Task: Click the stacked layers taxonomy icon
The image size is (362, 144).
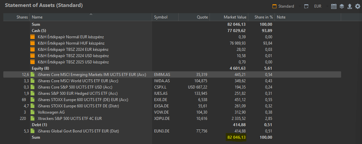Action: tap(342, 7)
